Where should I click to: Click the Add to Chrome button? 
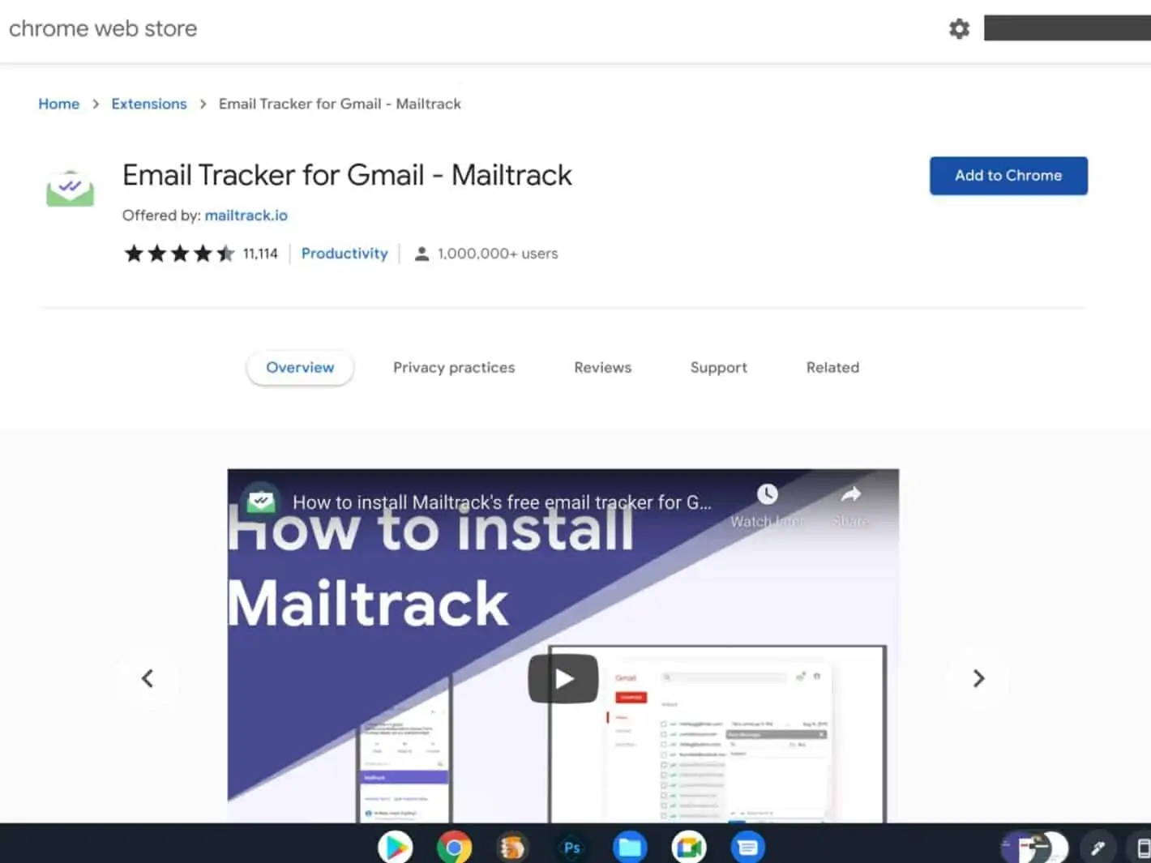1008,176
